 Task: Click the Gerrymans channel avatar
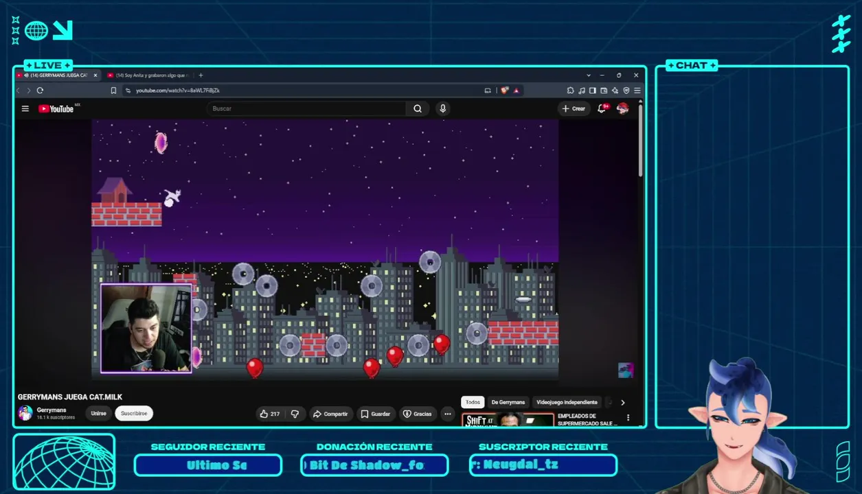[x=25, y=413]
